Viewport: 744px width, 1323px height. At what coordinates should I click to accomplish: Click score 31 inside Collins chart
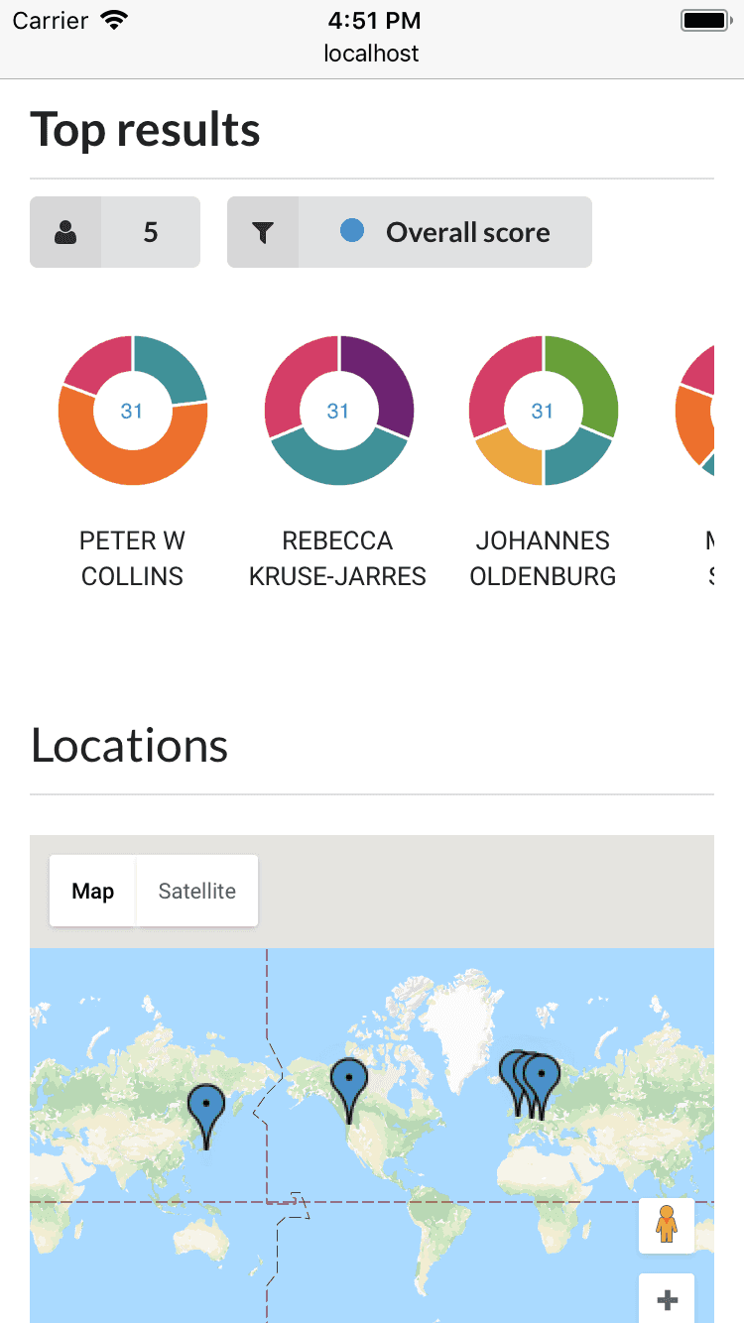point(132,411)
